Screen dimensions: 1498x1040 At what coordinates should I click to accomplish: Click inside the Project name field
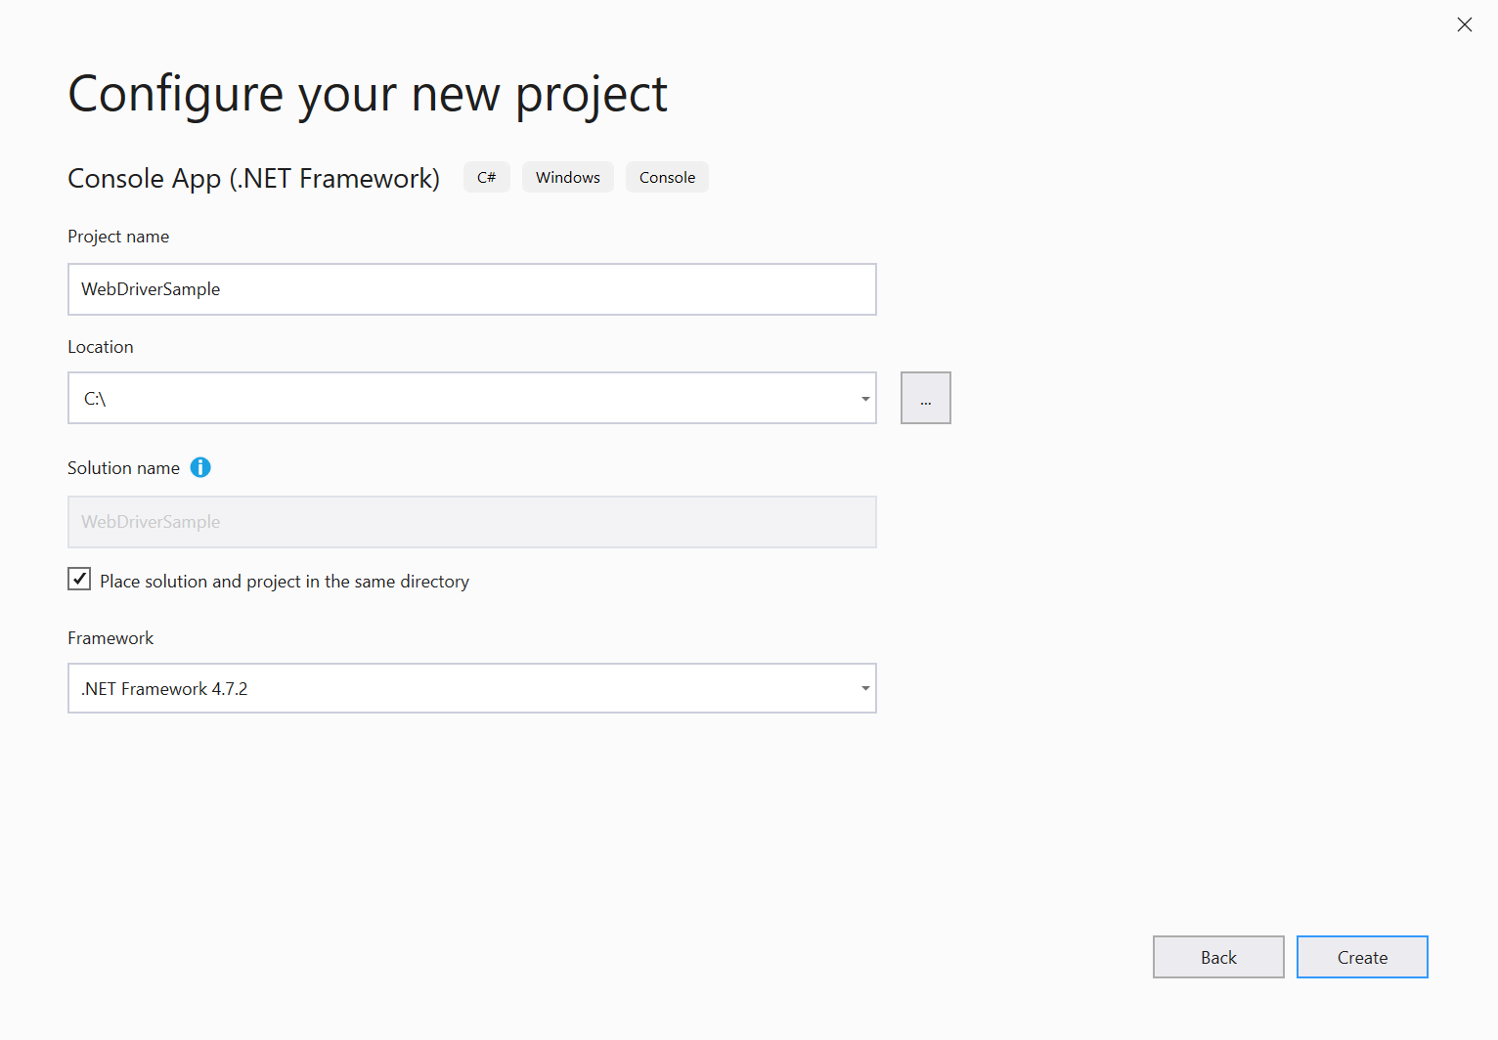(x=472, y=289)
